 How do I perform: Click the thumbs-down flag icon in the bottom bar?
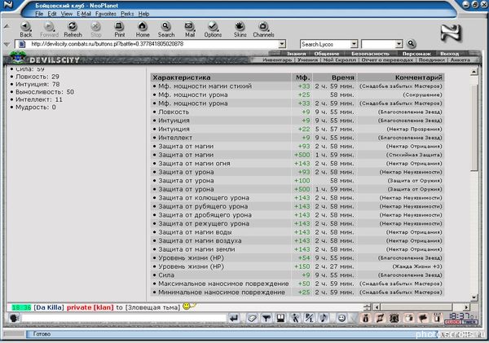423,318
